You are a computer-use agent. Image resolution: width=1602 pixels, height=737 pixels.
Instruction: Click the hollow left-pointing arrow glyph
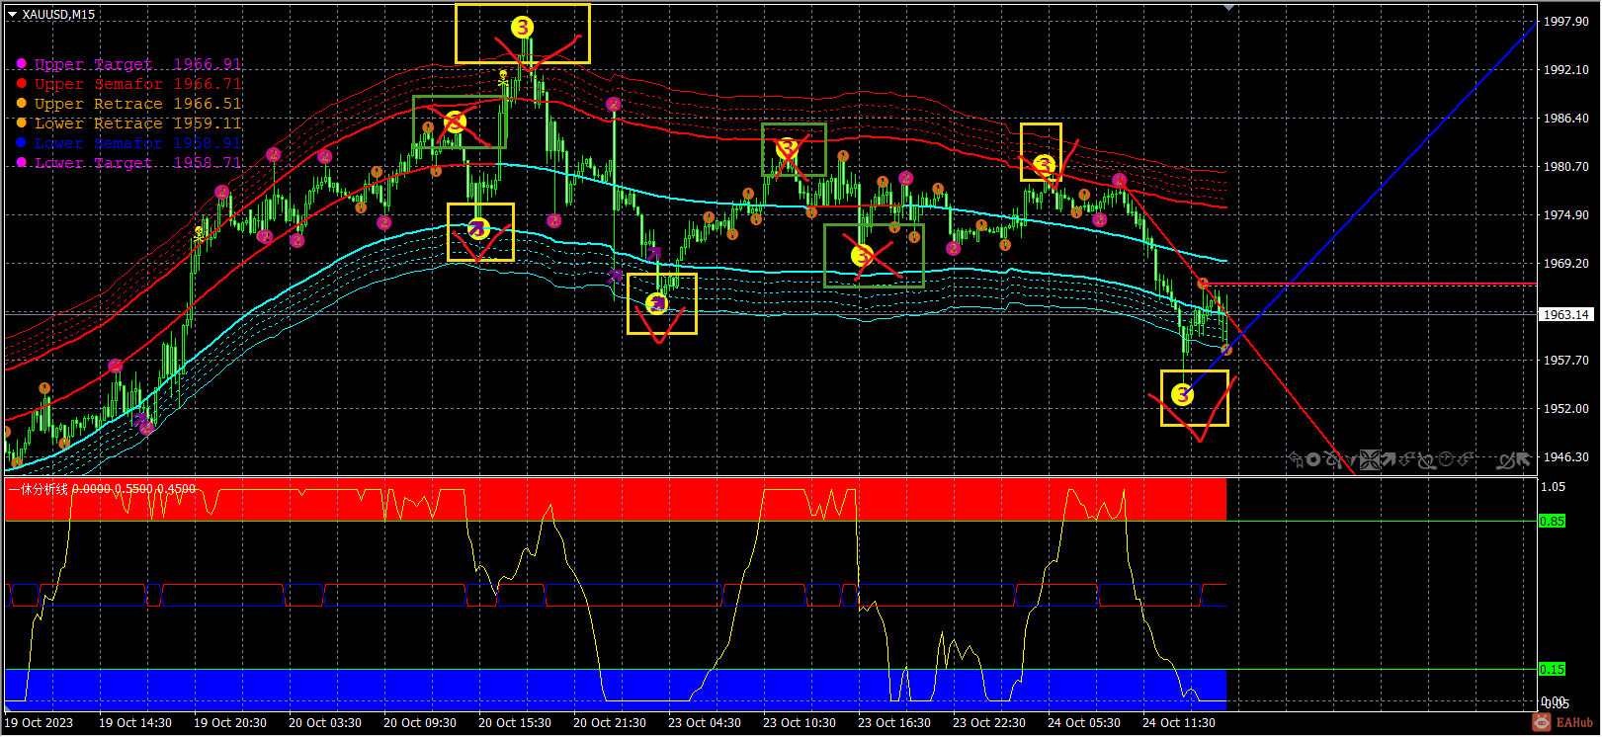click(1295, 458)
